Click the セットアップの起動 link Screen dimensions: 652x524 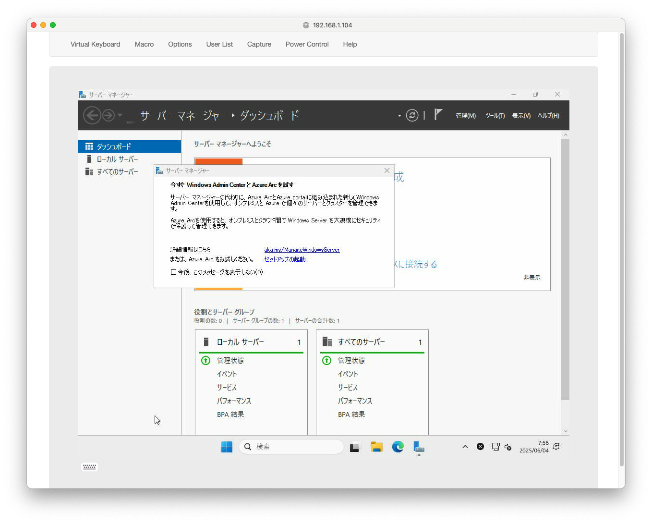[x=285, y=259]
